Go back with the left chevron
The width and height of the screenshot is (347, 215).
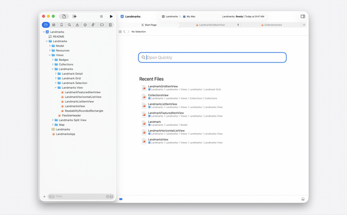tap(124, 32)
